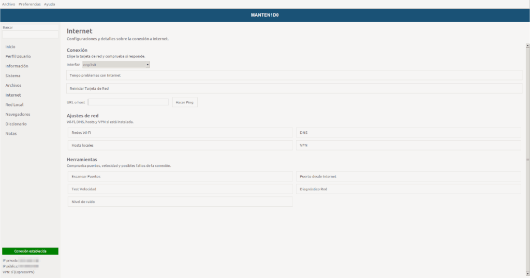Click the VPN ExpressVPN status text
This screenshot has height=278, width=530.
19,272
